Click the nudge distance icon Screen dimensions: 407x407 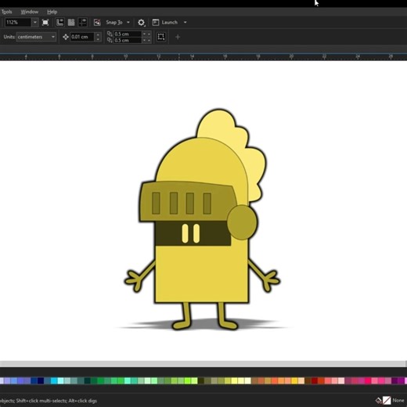(x=66, y=37)
